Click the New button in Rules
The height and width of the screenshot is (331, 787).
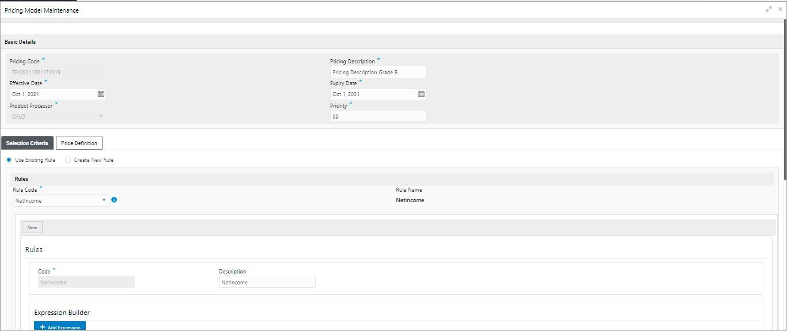pos(32,227)
